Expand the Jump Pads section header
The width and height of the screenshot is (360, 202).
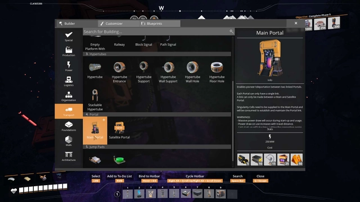tap(157, 147)
